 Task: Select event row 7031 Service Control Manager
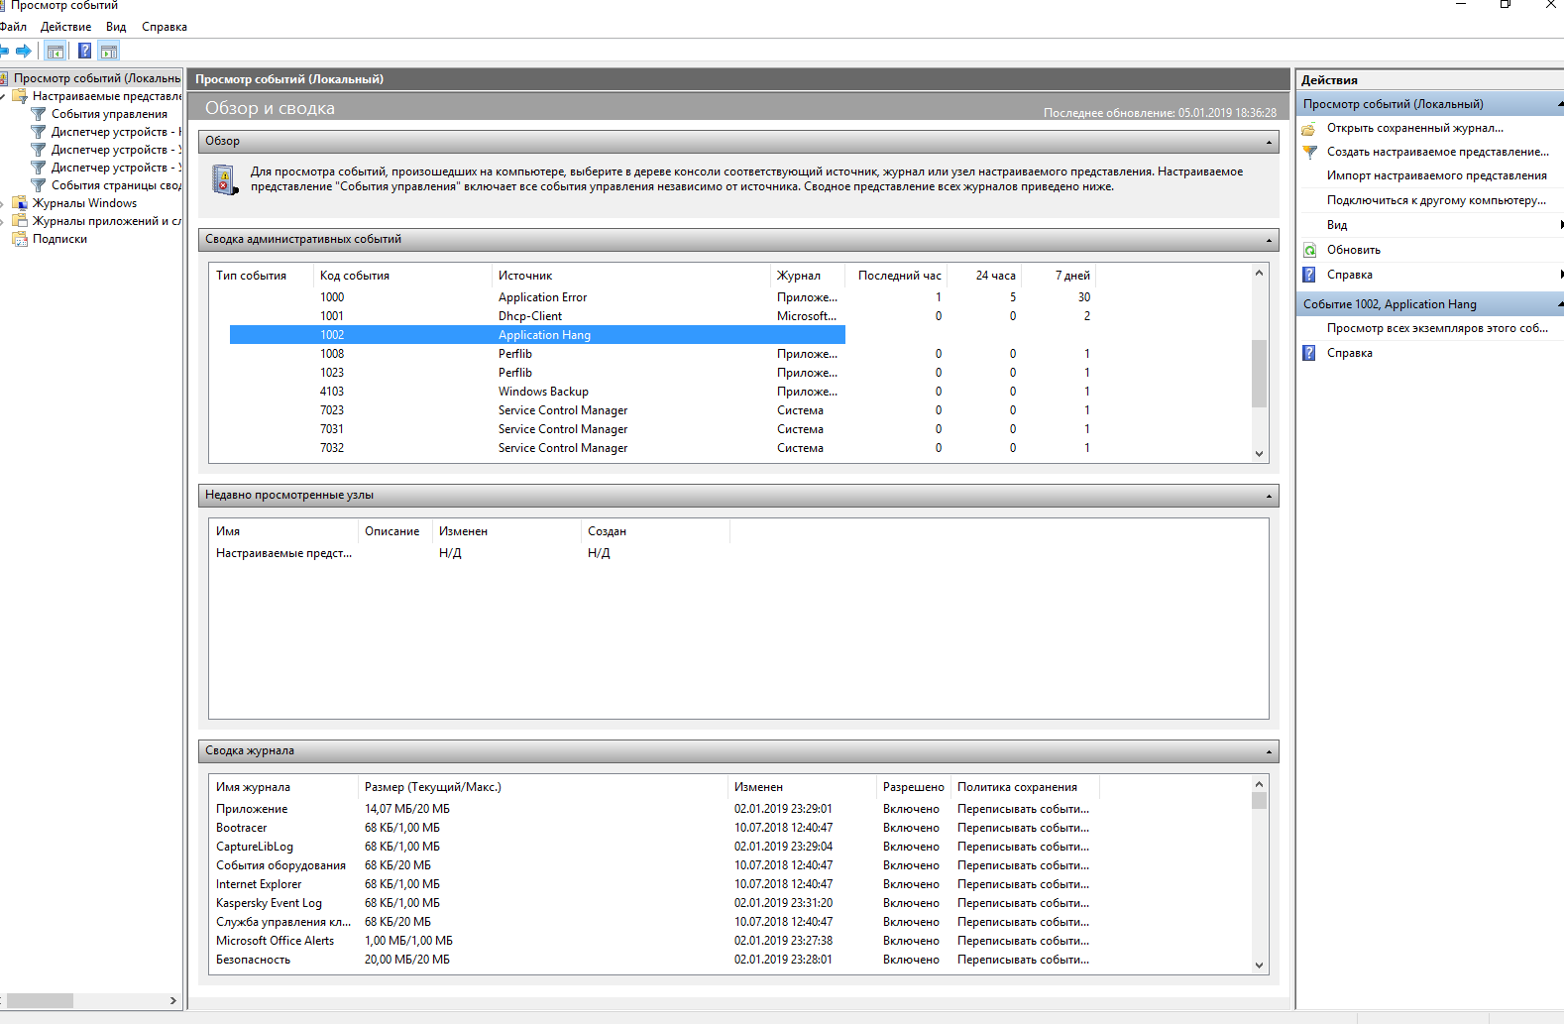click(x=661, y=429)
